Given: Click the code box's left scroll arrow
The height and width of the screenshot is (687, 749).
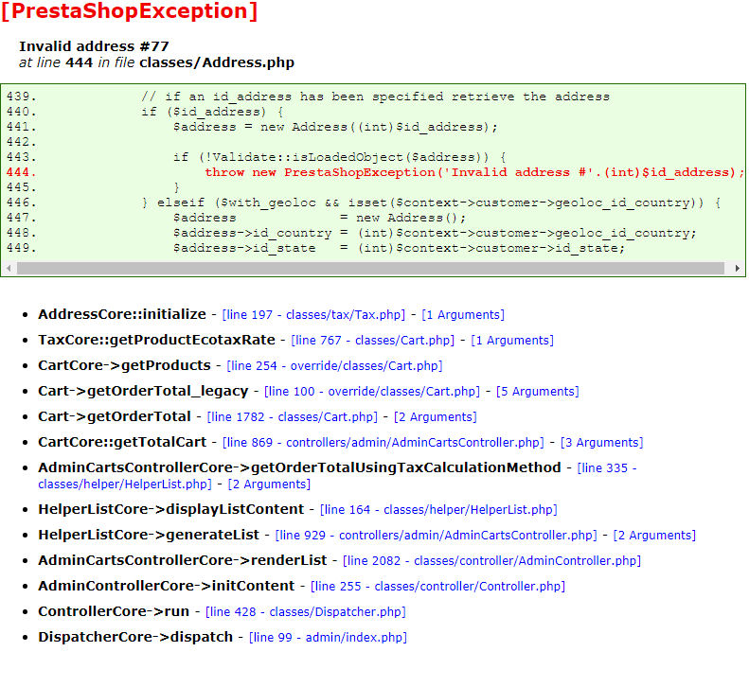Looking at the screenshot, I should [9, 269].
